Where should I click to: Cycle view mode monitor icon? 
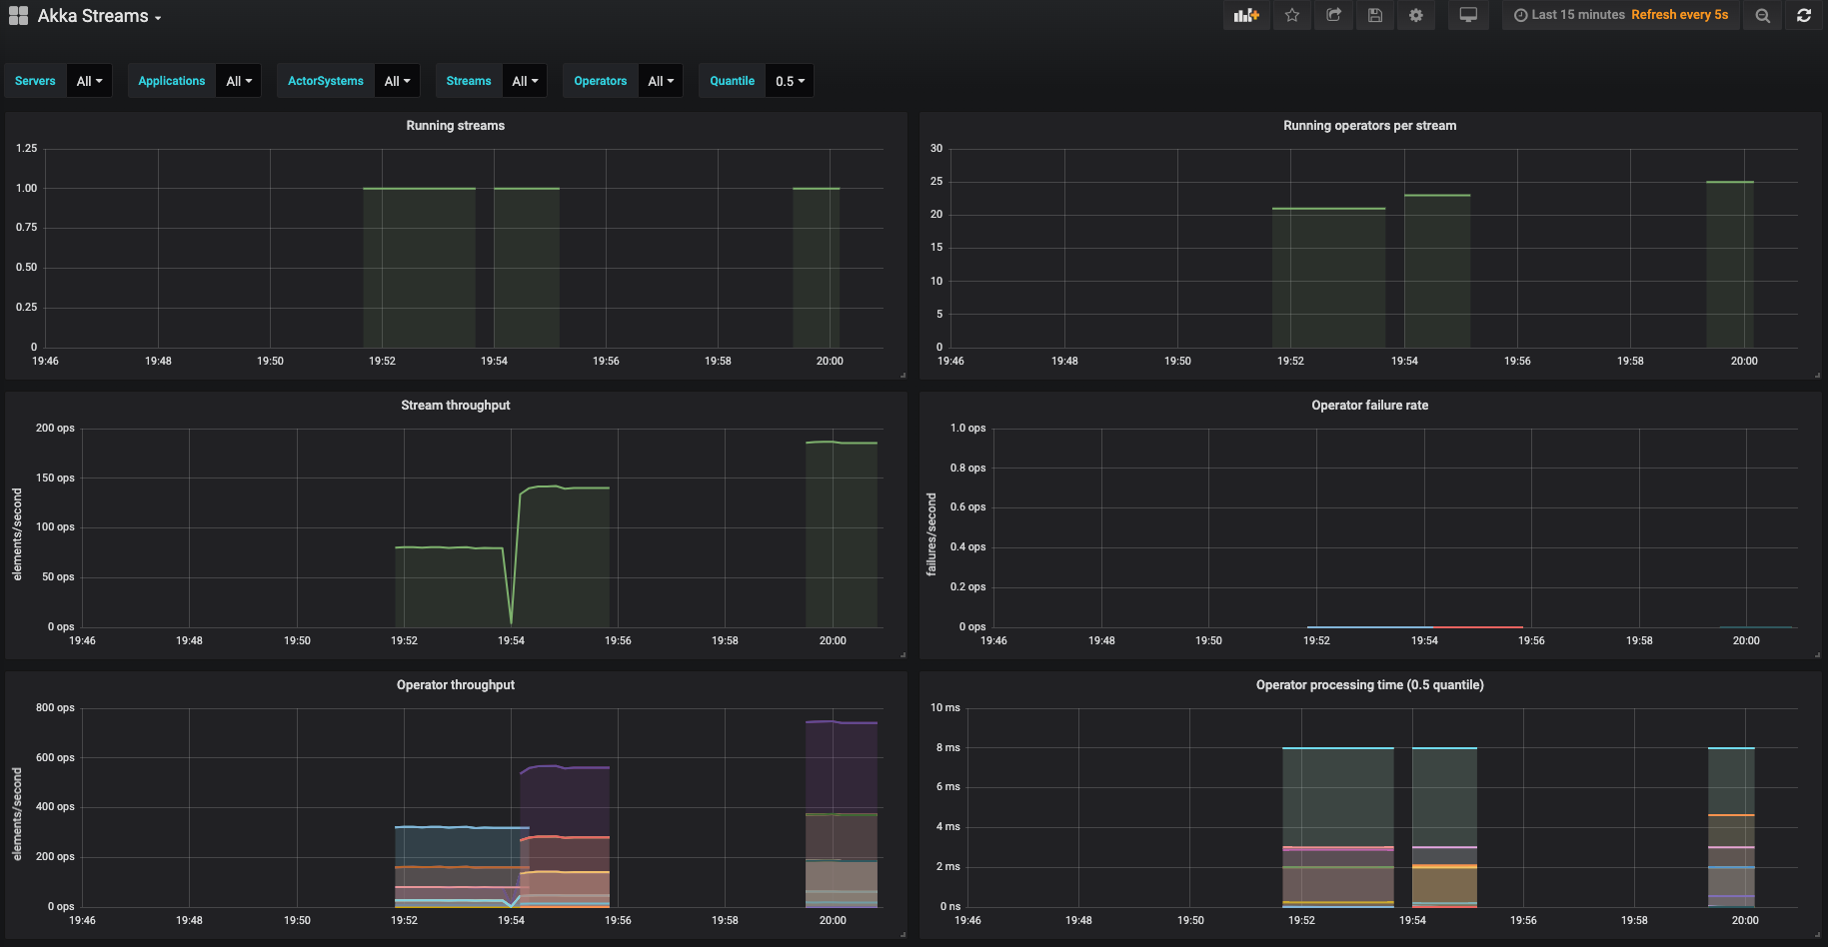coord(1468,15)
